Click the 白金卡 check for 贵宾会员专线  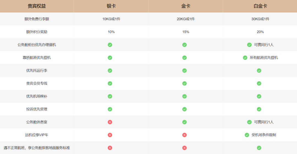click(x=259, y=83)
